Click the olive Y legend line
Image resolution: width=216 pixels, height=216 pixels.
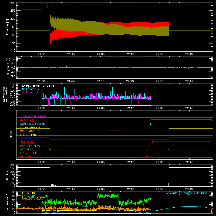[32, 9]
